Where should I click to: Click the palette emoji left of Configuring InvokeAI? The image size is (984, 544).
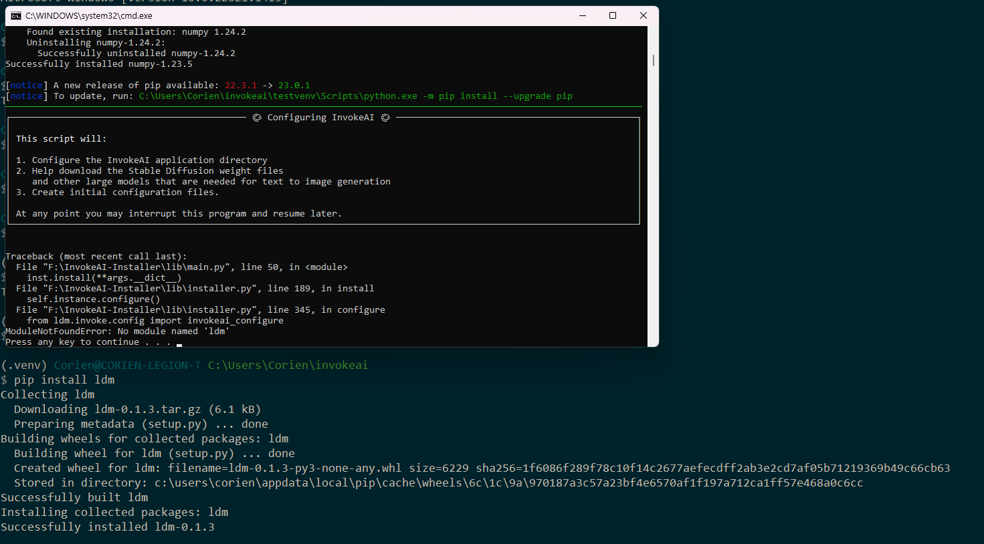point(257,117)
